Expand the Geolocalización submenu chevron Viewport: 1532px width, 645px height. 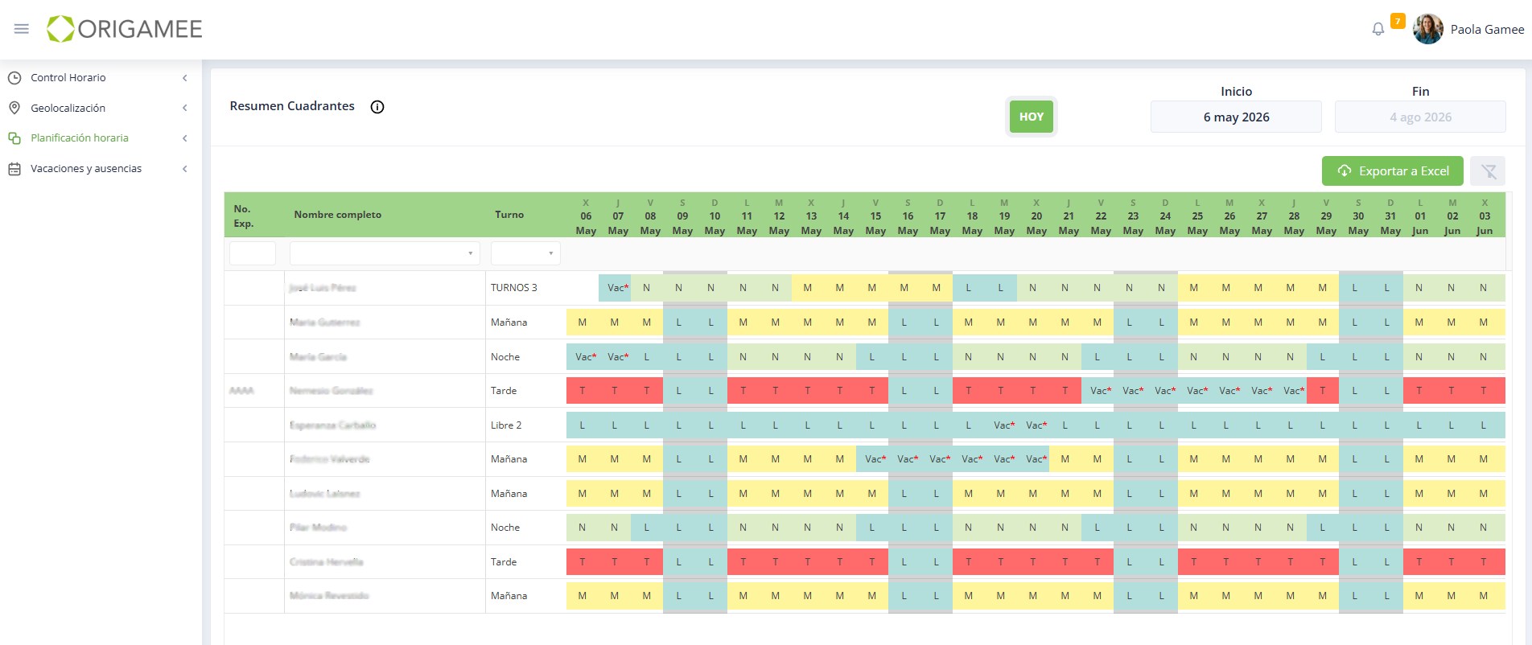(x=185, y=108)
